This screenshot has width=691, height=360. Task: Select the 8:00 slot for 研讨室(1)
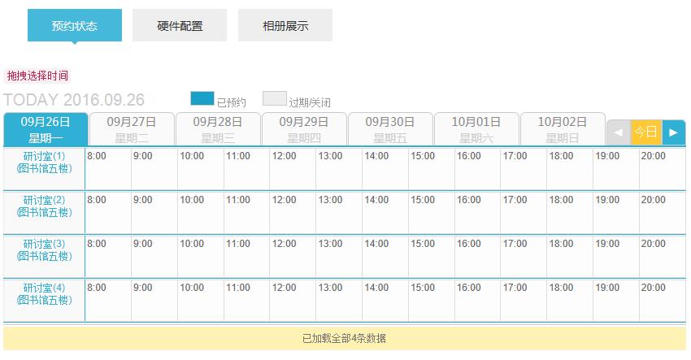(x=108, y=168)
